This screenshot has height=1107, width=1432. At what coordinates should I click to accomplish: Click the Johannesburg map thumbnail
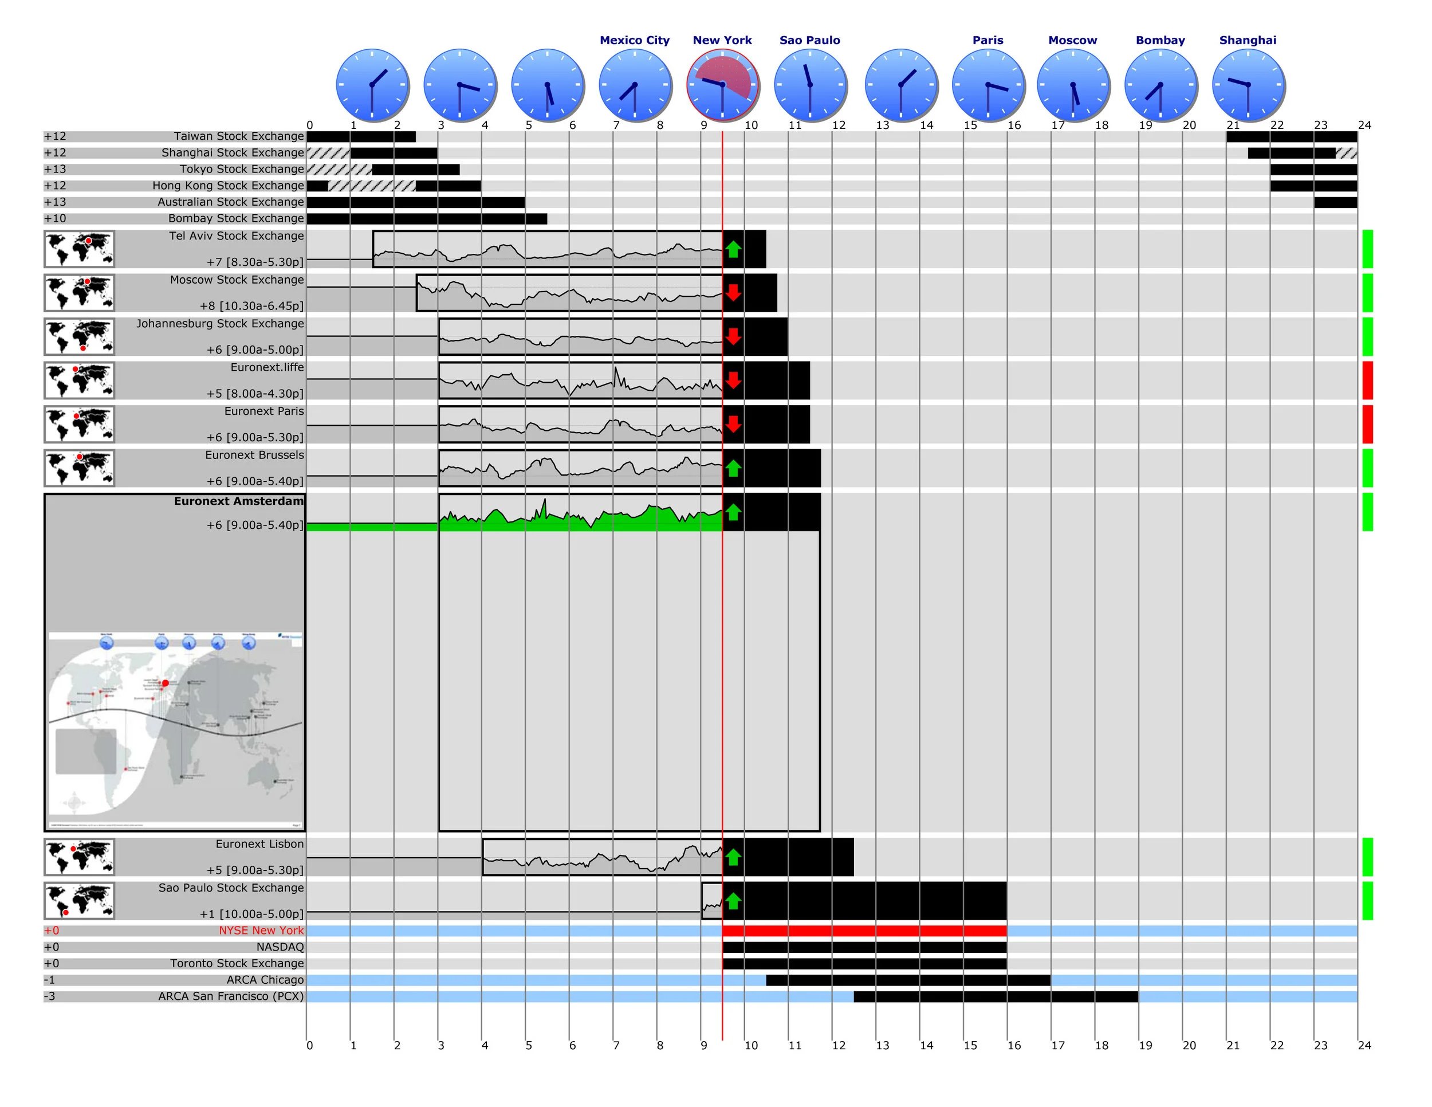tap(80, 337)
